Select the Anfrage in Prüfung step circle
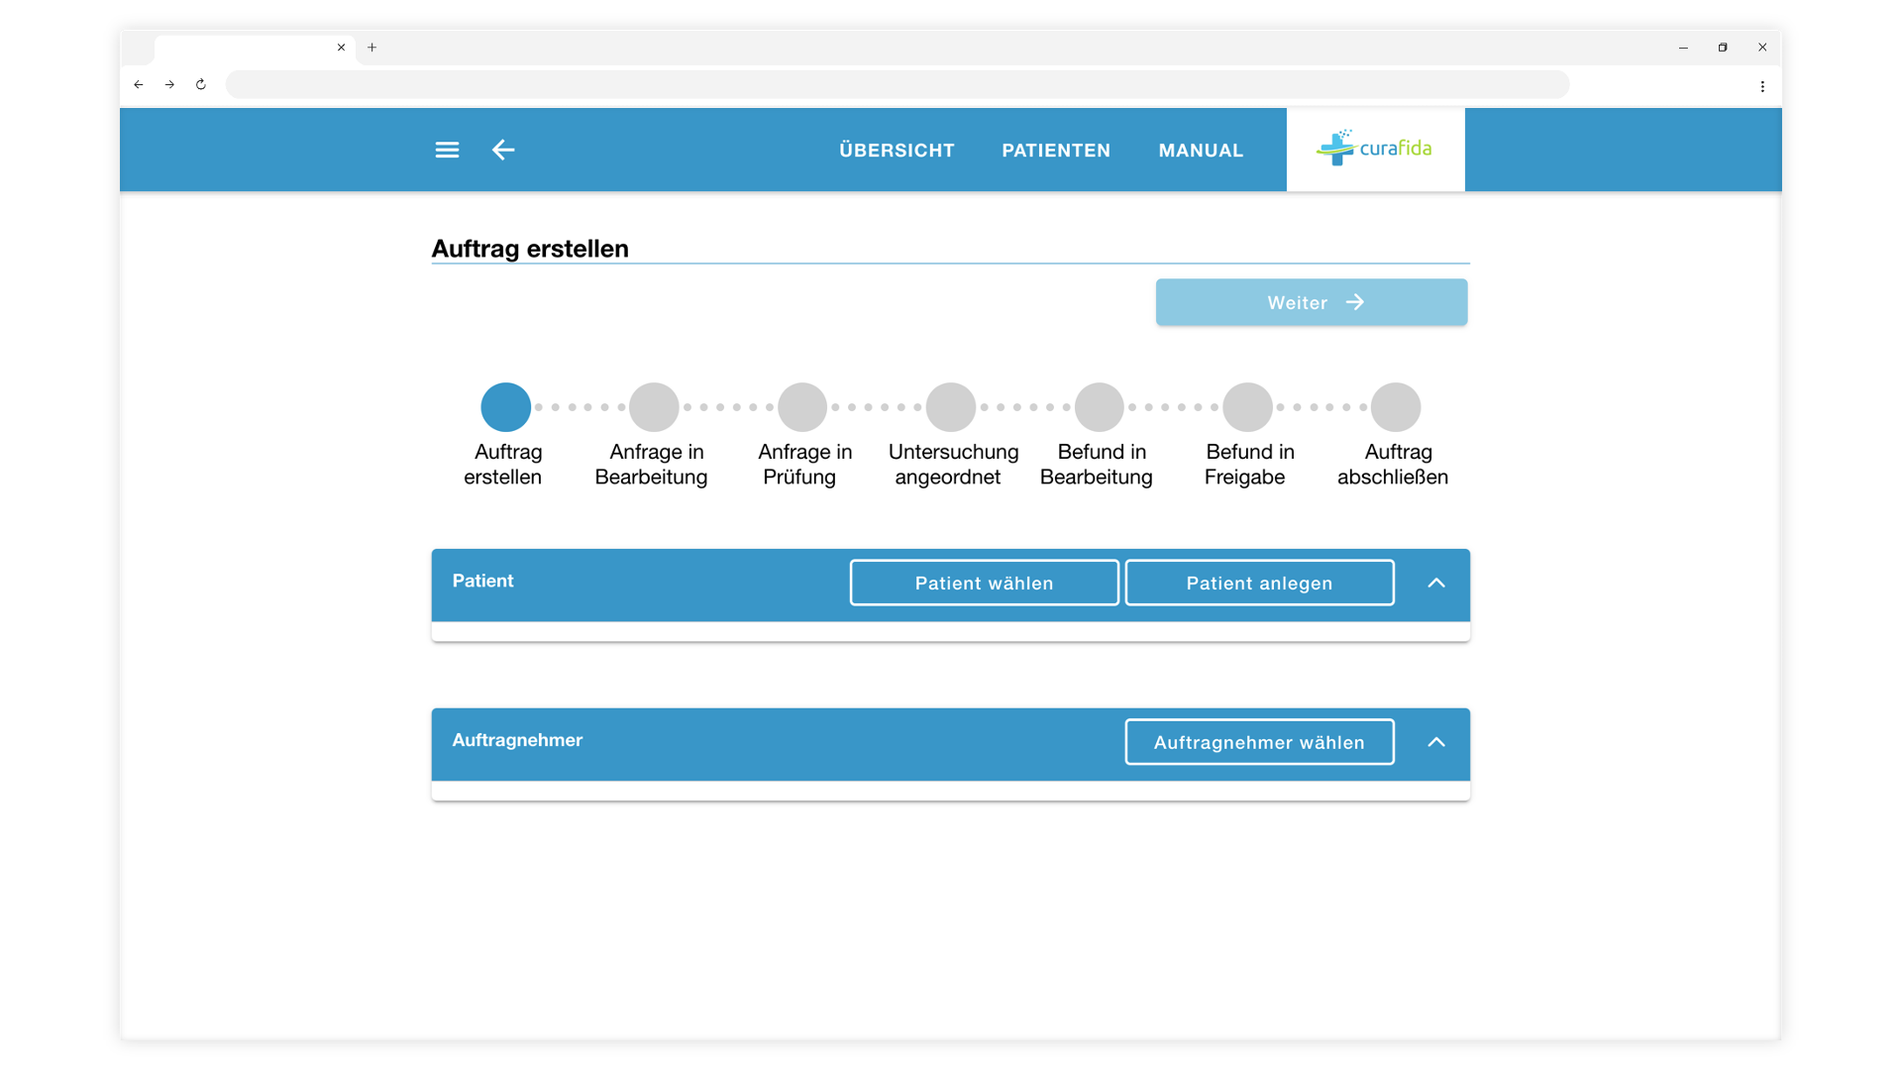Image resolution: width=1902 pixels, height=1070 pixels. pos(802,407)
